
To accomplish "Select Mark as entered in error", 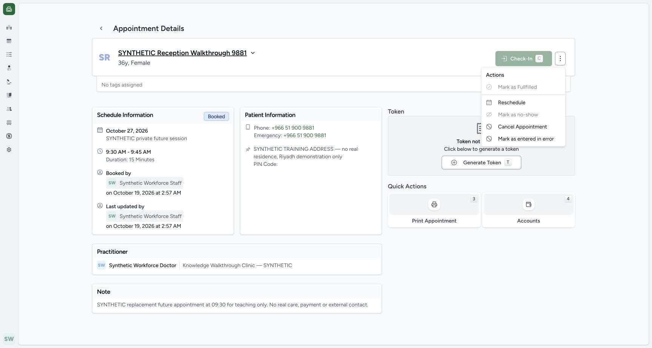I will (523, 139).
